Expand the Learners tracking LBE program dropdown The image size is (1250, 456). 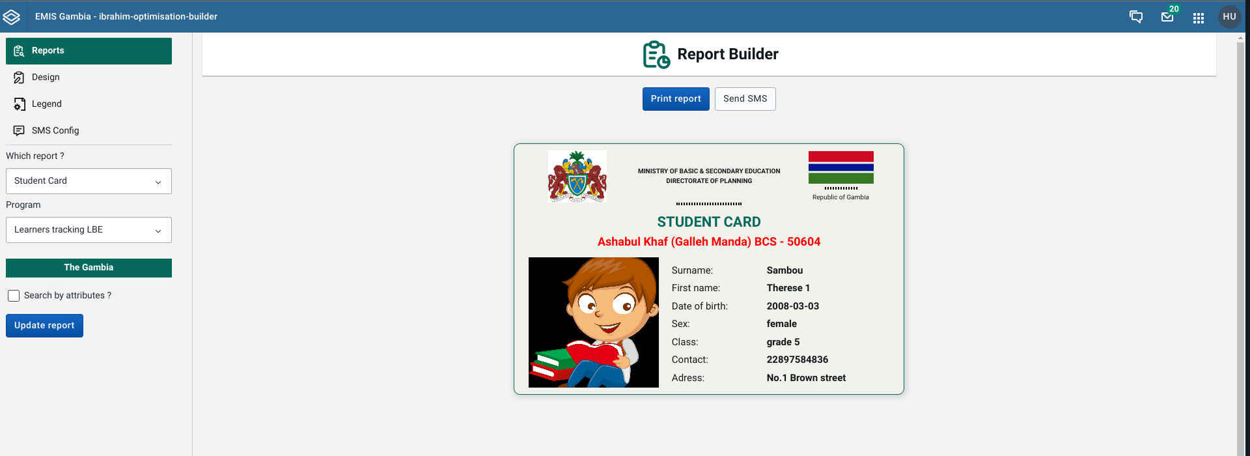89,230
